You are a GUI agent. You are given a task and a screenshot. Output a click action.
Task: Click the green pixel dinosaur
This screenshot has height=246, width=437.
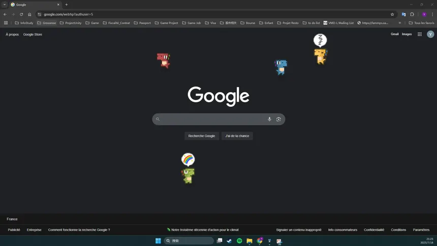[188, 176]
